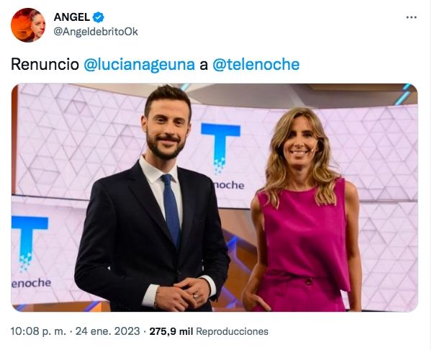Click the 275,9 mil view count
This screenshot has width=432, height=350.
point(171,331)
